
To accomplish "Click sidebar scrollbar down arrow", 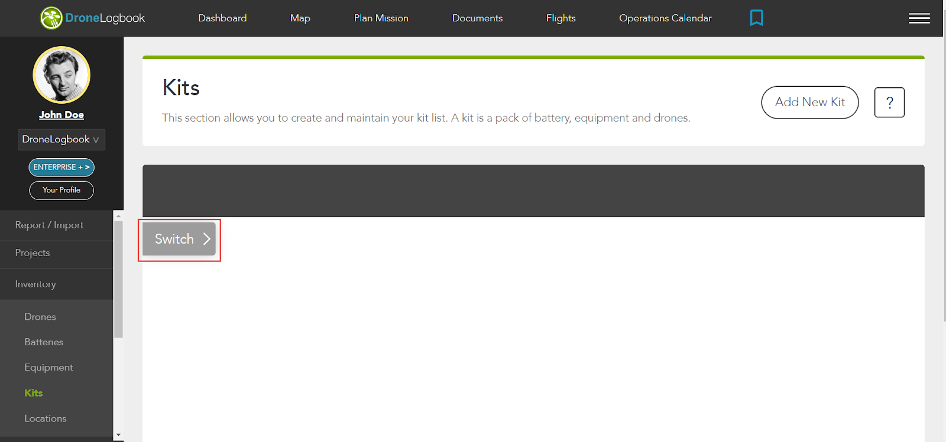I will pos(118,435).
